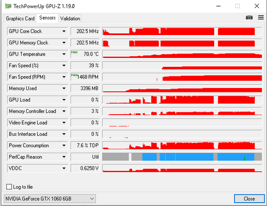Click the Memory Controller Load value 3 %

85,111
